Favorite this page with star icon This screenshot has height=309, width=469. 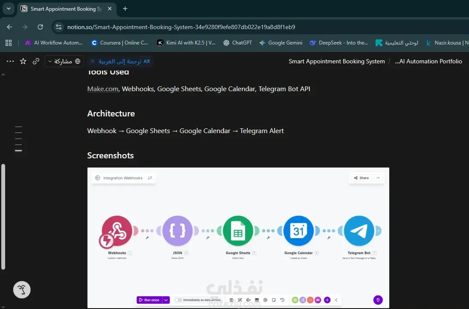pos(23,61)
